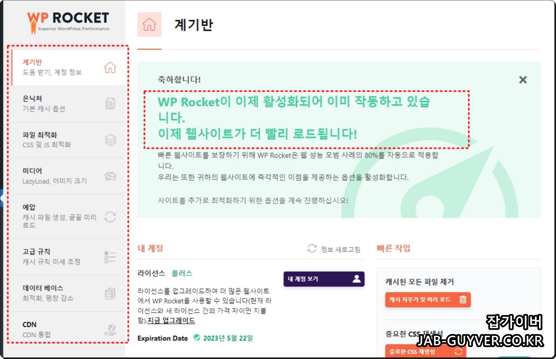Click the document icon beside 은닉처

point(110,104)
